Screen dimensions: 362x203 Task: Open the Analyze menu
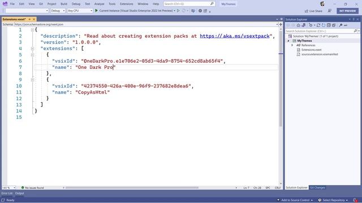[100, 4]
